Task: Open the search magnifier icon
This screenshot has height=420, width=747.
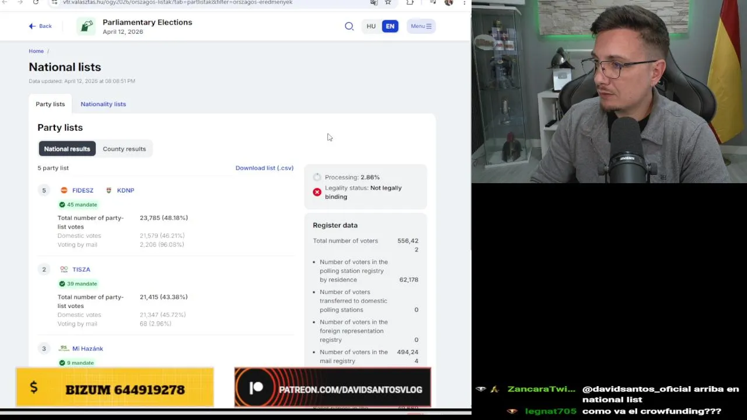Action: (349, 26)
